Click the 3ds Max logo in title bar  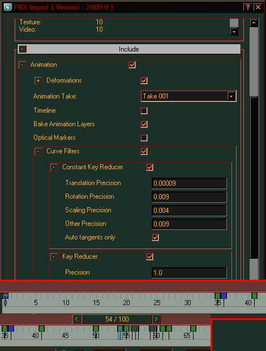click(x=8, y=7)
